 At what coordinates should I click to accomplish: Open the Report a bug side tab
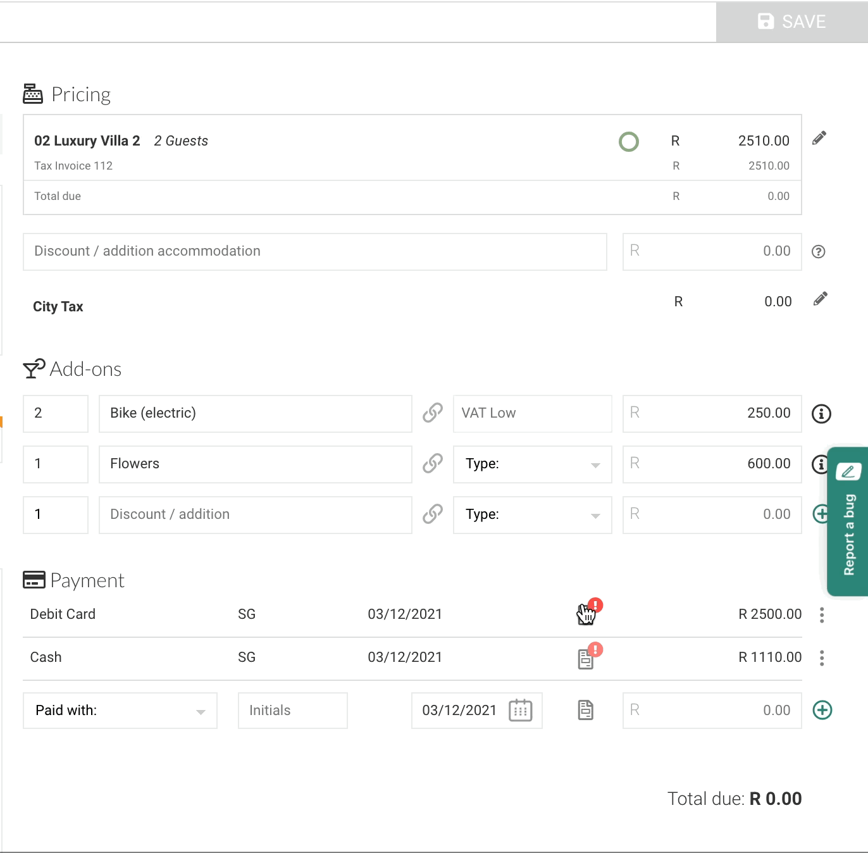(848, 521)
